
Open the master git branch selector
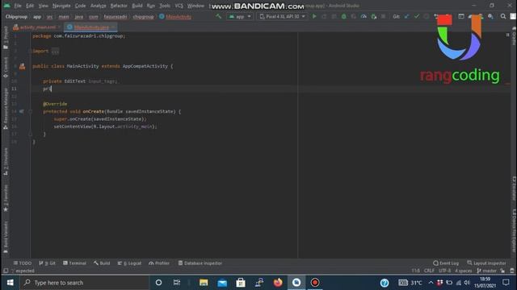coord(486,271)
